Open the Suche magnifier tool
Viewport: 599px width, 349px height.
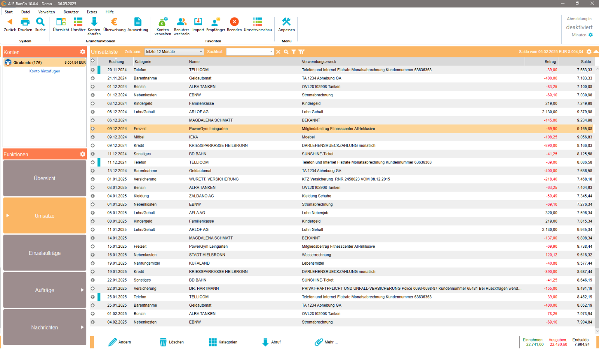coord(40,22)
